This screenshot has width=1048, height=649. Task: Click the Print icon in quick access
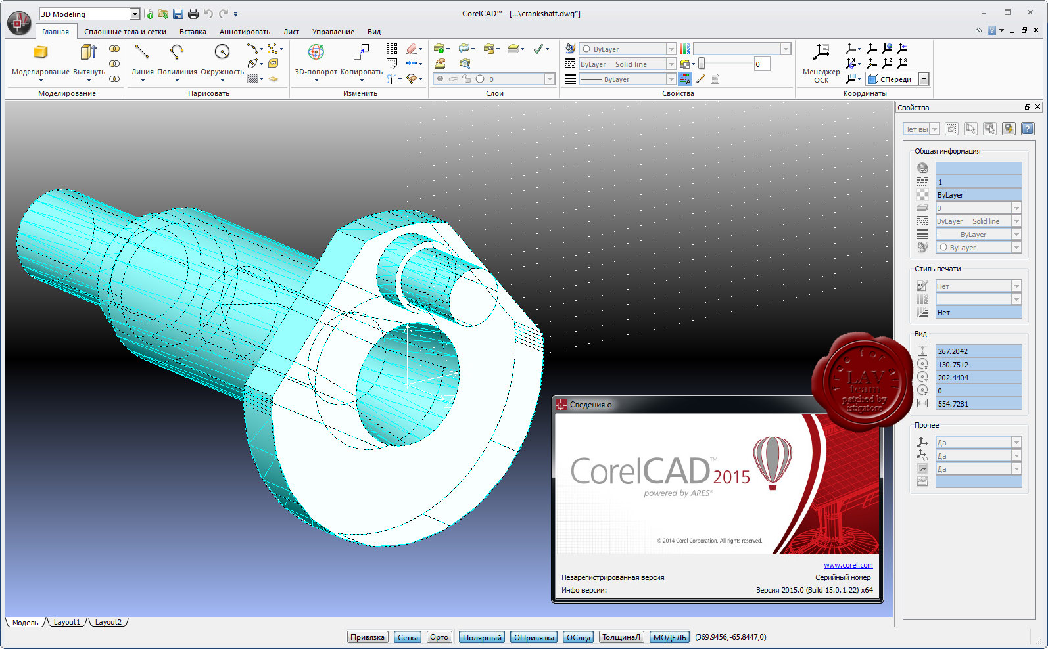click(193, 14)
